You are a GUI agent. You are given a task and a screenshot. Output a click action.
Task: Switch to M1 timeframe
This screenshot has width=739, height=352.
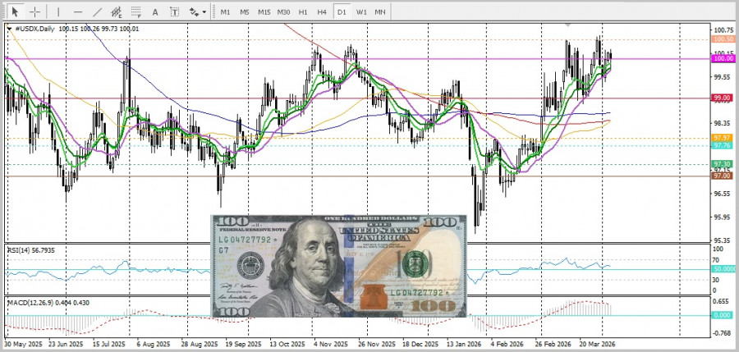point(225,12)
